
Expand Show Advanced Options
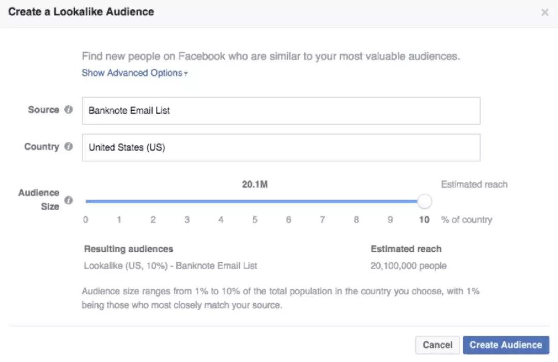click(134, 73)
